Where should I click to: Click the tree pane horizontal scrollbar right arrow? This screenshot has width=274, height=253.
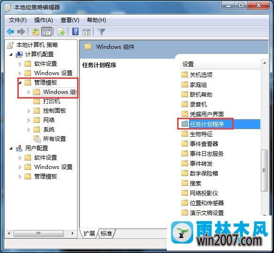pyautogui.click(x=72, y=233)
